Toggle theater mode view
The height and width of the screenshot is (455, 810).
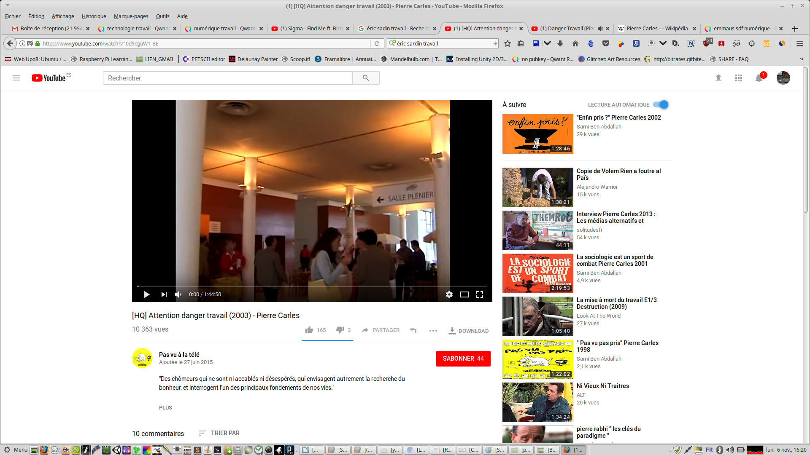click(464, 294)
